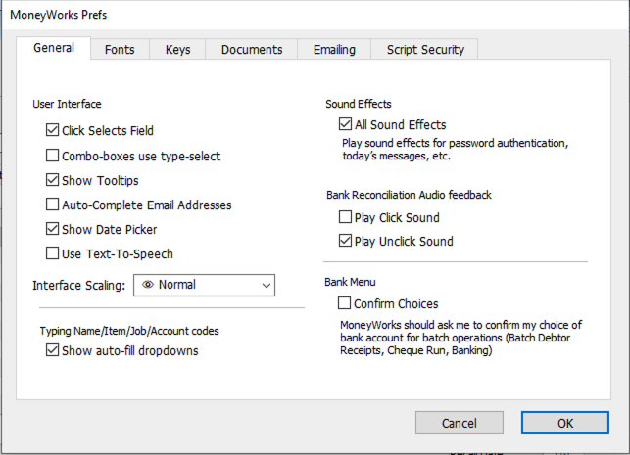The width and height of the screenshot is (630, 455).
Task: Switch to the Fonts tab
Action: coord(120,49)
